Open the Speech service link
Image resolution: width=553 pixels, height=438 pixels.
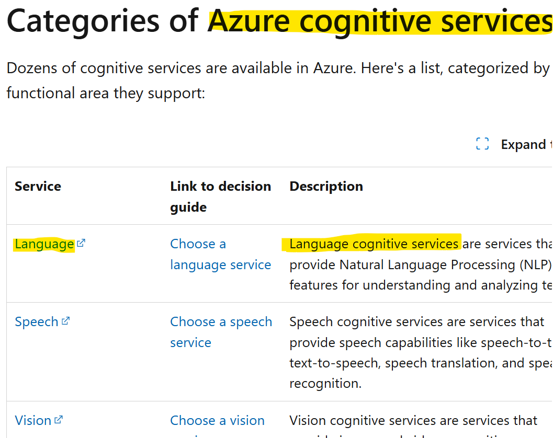click(36, 322)
